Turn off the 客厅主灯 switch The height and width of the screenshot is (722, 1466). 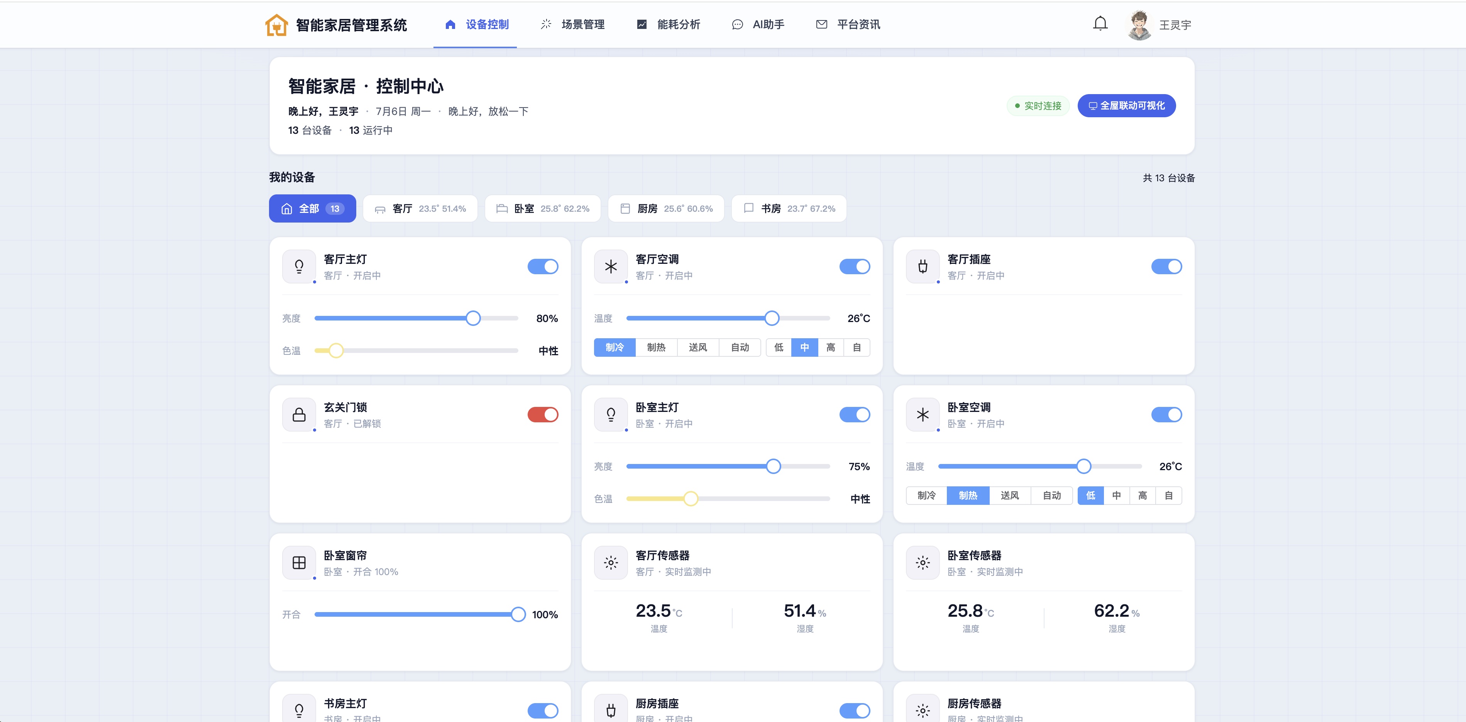pos(542,267)
